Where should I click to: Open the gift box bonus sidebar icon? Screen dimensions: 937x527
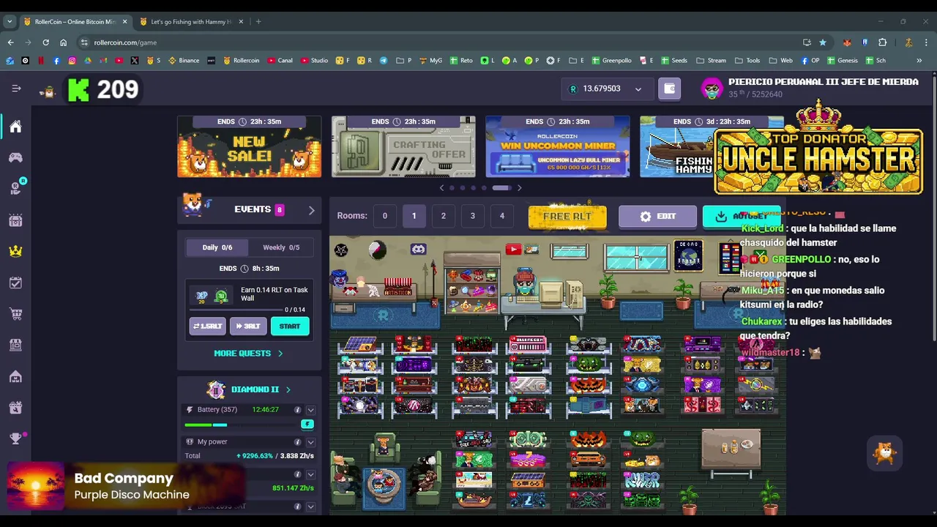(x=15, y=408)
